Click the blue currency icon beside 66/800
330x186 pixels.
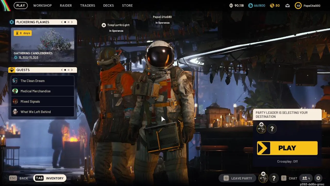tap(250, 5)
